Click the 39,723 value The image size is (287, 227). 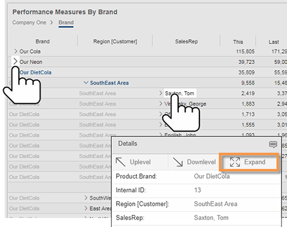247,62
